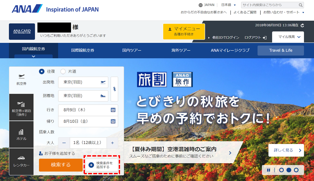Go to the first slide indicator dot

click(281, 170)
